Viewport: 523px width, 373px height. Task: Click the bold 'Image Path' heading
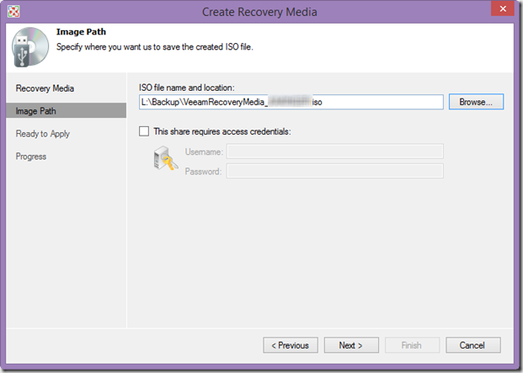pyautogui.click(x=79, y=32)
